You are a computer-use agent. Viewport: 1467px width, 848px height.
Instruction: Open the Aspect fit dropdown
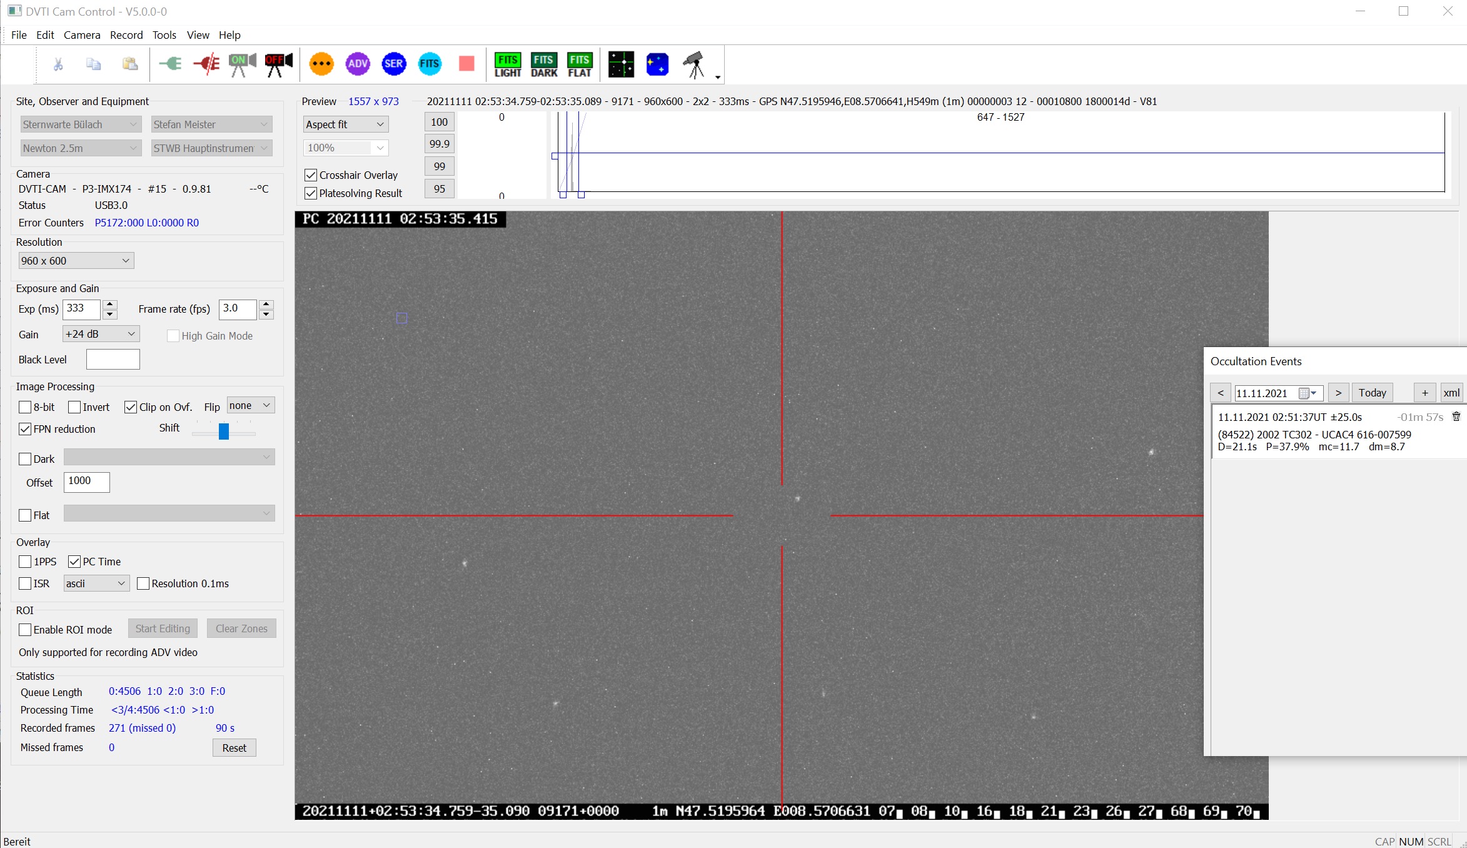[345, 124]
